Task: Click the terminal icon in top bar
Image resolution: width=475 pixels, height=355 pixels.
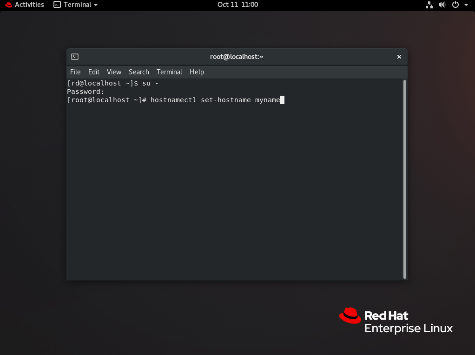Action: click(x=57, y=5)
